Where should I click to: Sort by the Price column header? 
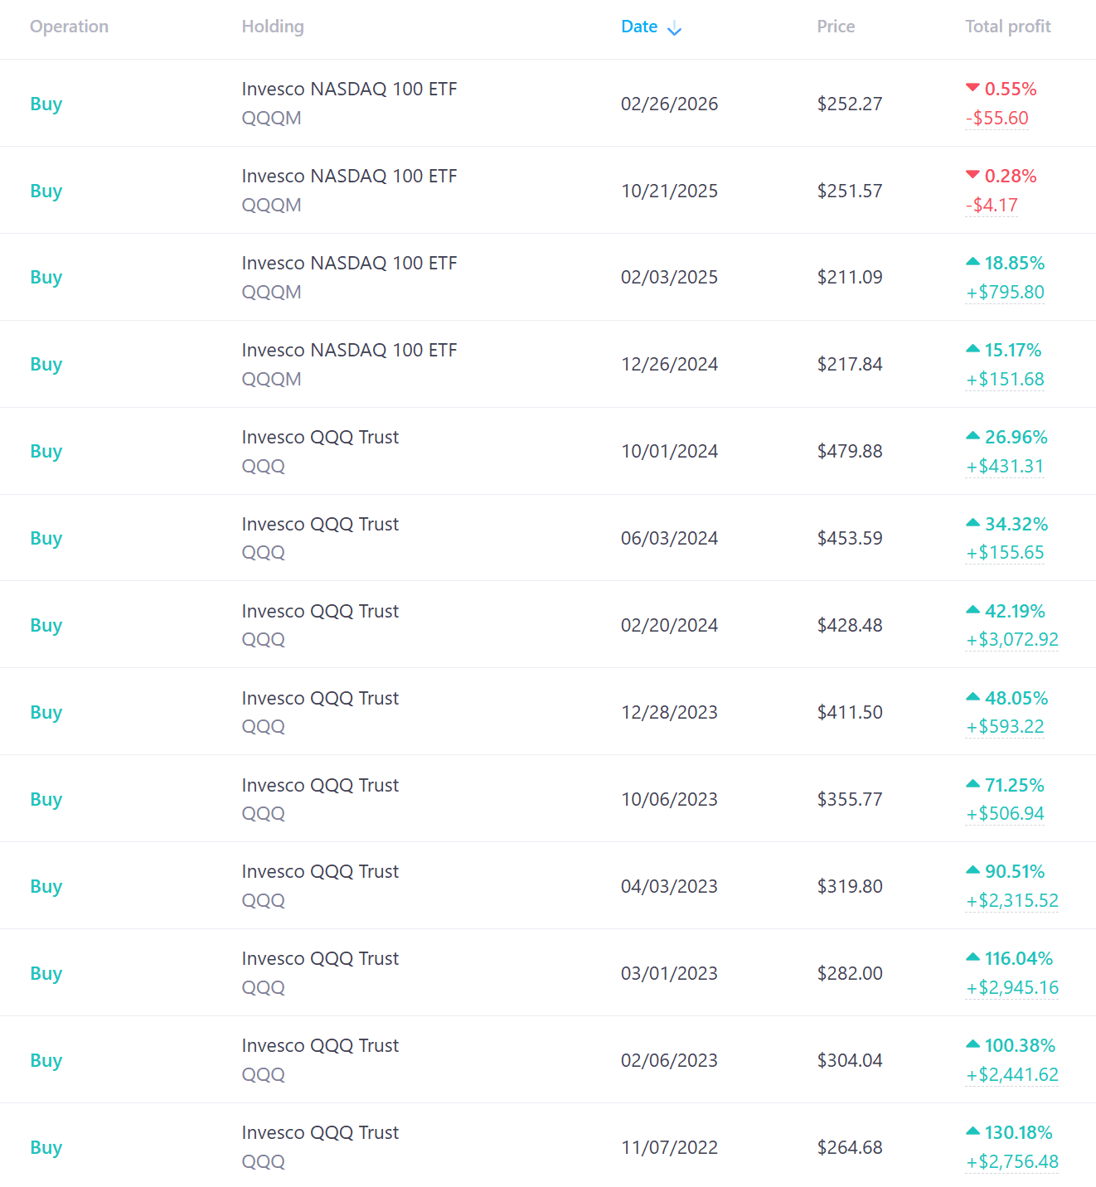coord(836,27)
